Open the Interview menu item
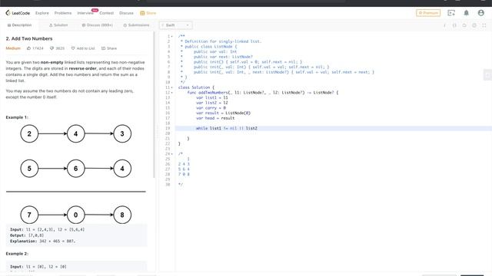Screen dimensions: 492x276 pos(85,13)
